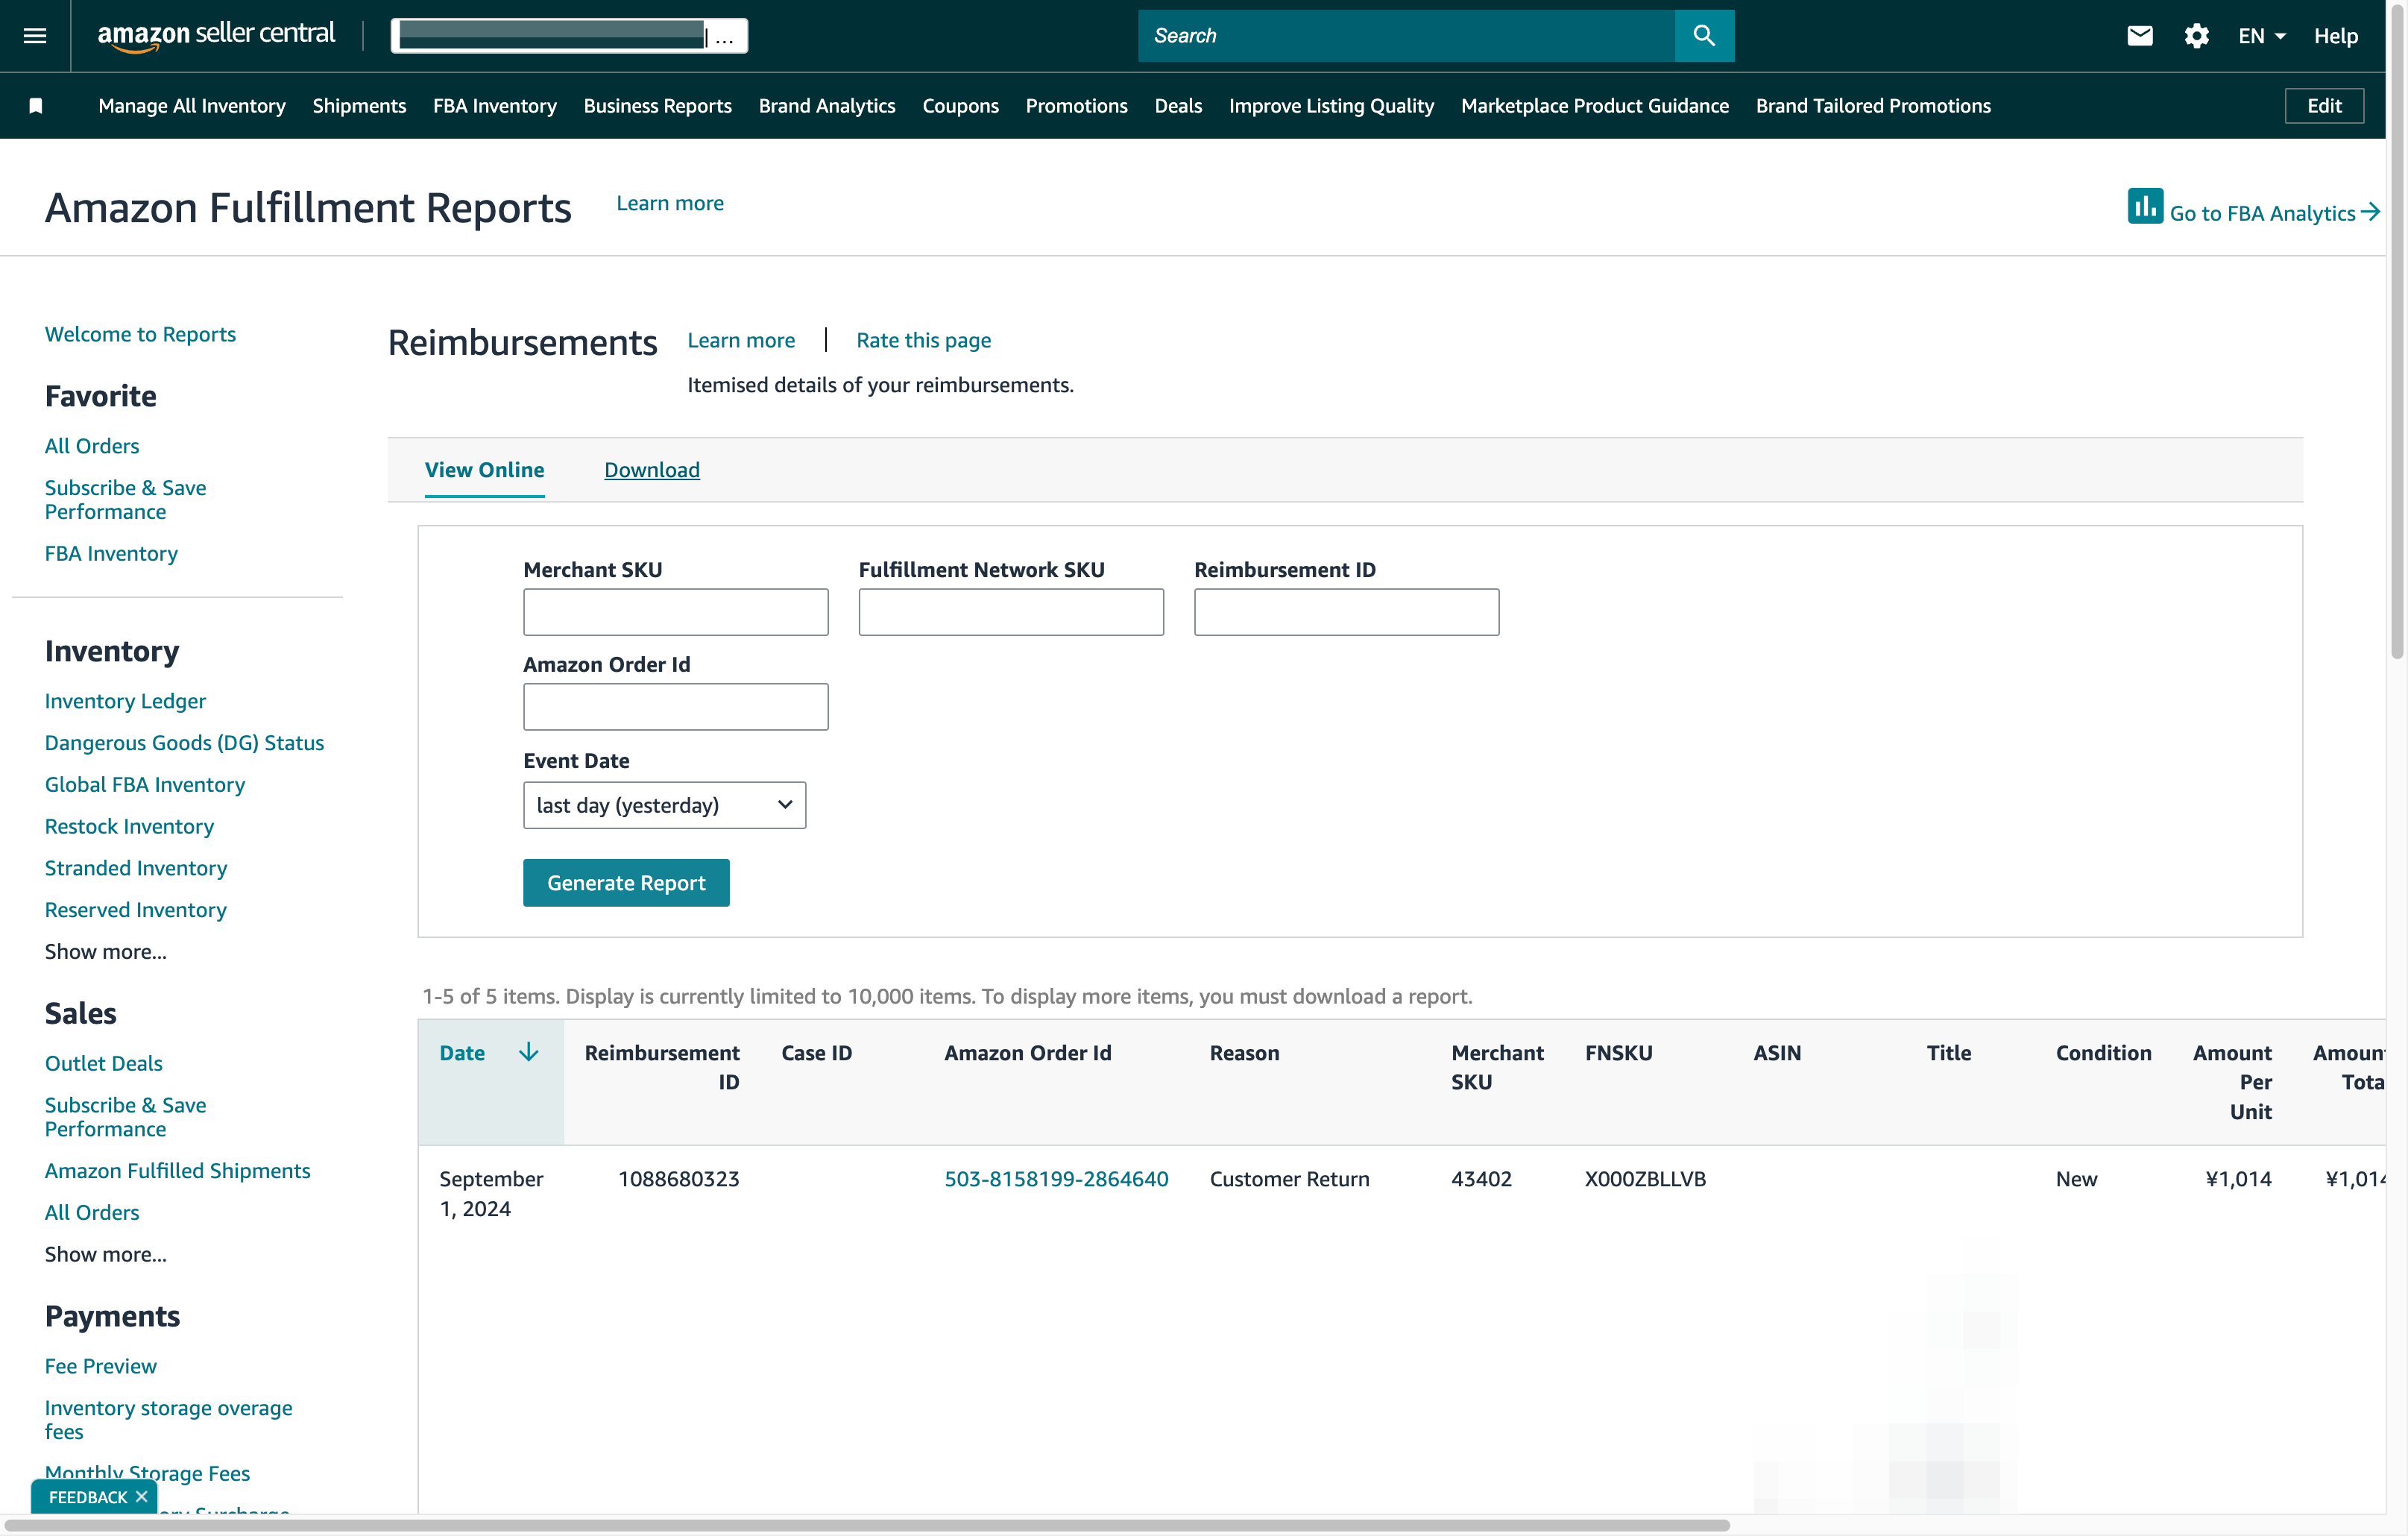Click FNSKU value X000ZBLLVB

coord(1645,1179)
